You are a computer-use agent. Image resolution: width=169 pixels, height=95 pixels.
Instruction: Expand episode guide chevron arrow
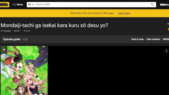click(x=27, y=39)
